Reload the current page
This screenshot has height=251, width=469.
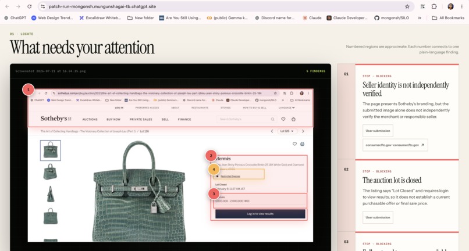29,6
